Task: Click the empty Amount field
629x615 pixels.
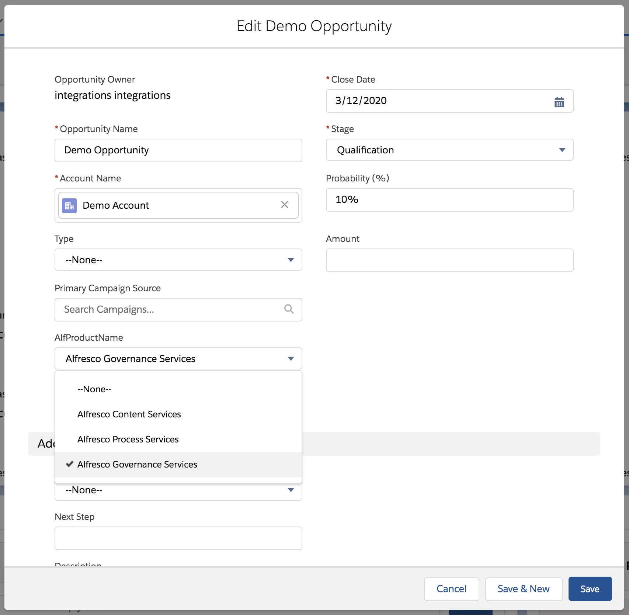Action: tap(449, 260)
